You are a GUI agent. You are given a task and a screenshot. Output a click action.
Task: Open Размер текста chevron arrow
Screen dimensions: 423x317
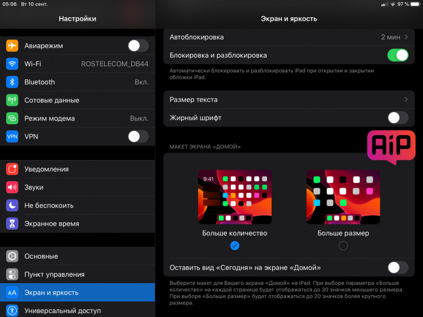[406, 100]
